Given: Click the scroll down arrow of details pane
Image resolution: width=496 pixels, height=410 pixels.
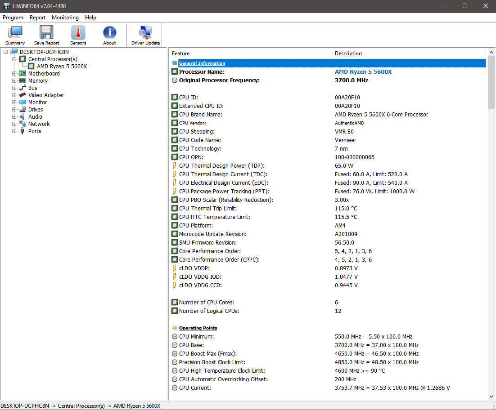Looking at the screenshot, I should [x=491, y=396].
